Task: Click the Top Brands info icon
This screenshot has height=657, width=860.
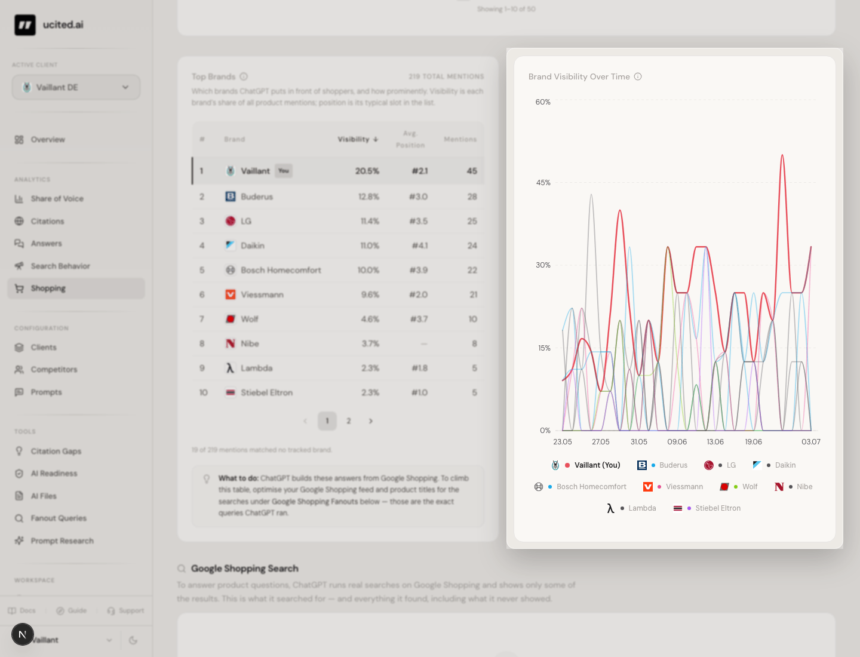Action: [x=244, y=76]
